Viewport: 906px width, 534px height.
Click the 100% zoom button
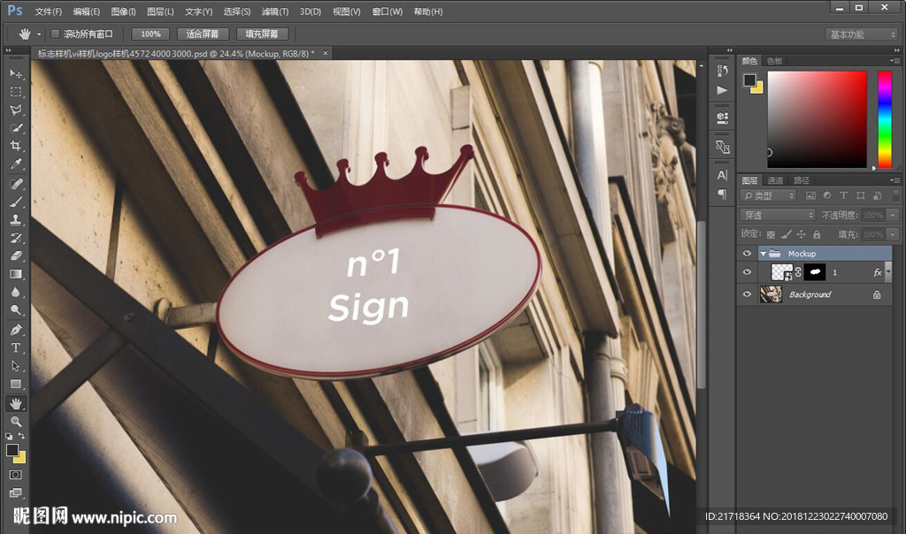pyautogui.click(x=150, y=34)
